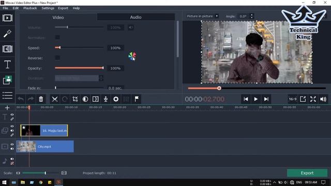Split clip with the scissors tool
Viewport: 331px width, 186px height.
(x=55, y=99)
